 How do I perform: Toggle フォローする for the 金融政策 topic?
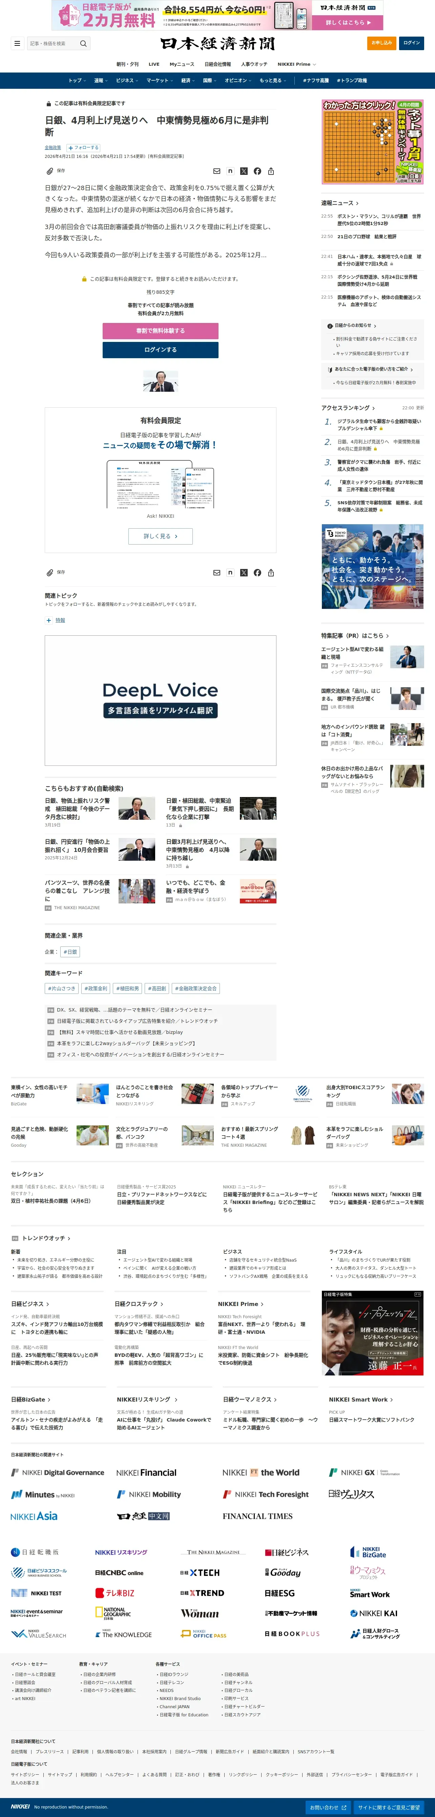click(x=83, y=147)
